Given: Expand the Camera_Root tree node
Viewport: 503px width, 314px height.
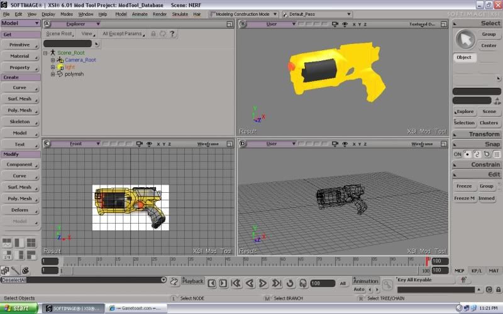Looking at the screenshot, I should pyautogui.click(x=53, y=60).
